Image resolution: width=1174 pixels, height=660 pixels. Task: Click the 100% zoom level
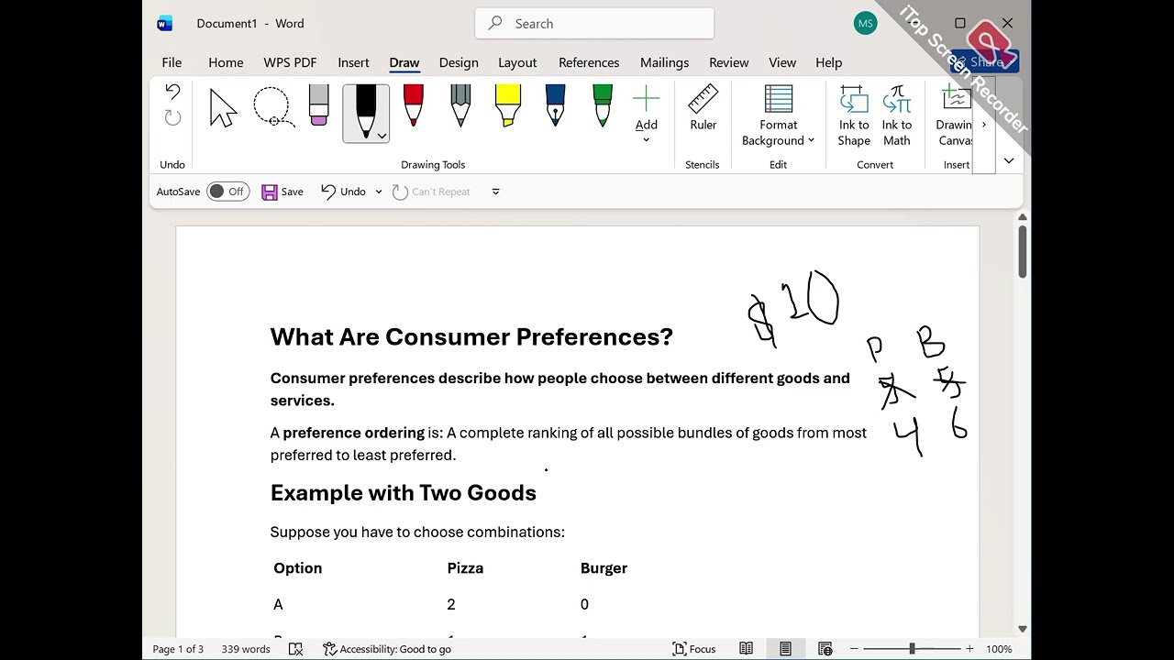[999, 649]
